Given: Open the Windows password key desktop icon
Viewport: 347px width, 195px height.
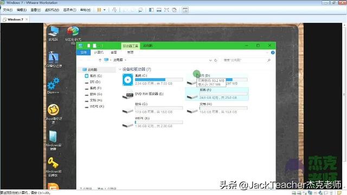Looking at the screenshot, I should click(x=53, y=167).
